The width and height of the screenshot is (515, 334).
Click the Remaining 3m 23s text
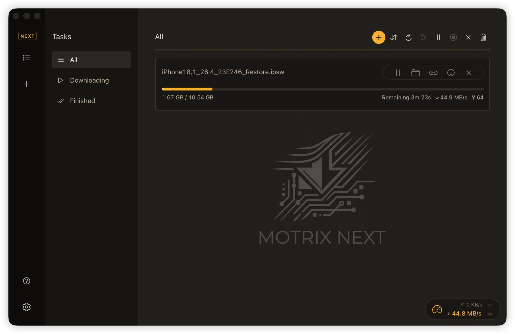[406, 97]
